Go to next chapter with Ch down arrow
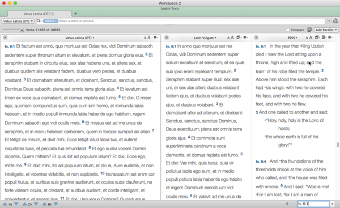Viewport: 340px width, 208px height. (x=36, y=204)
